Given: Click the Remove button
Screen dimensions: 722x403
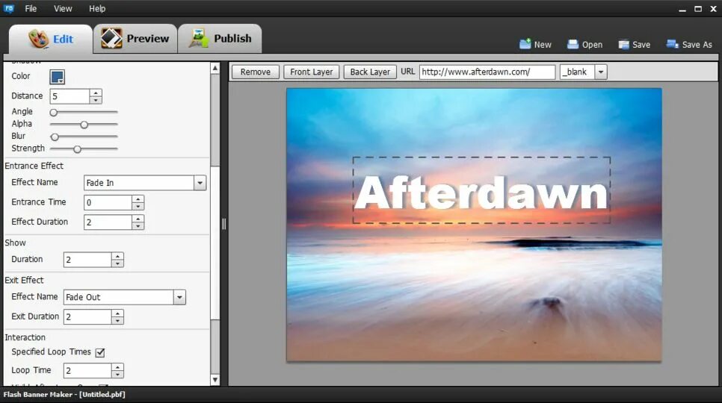Looking at the screenshot, I should (x=255, y=72).
